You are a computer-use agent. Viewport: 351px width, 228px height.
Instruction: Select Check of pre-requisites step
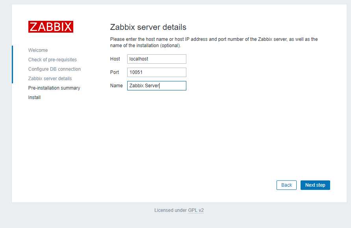click(x=52, y=60)
